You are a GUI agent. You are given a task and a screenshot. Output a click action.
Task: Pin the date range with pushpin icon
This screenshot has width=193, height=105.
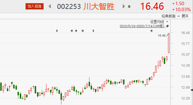click(x=167, y=26)
